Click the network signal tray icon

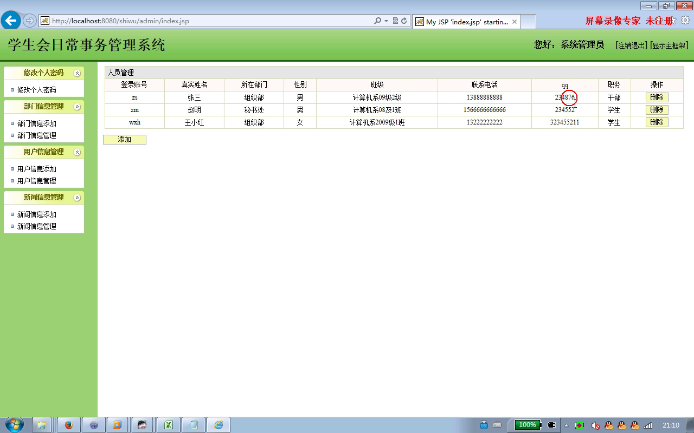(648, 425)
